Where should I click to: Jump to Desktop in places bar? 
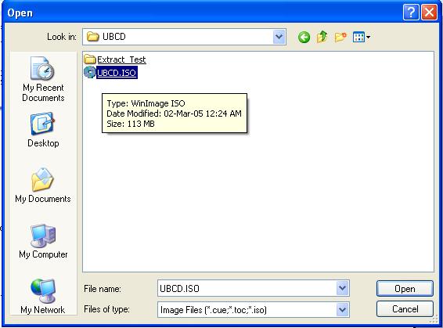[43, 130]
